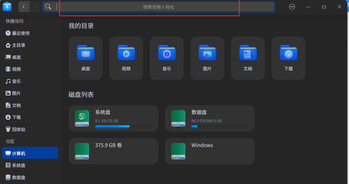Select 桌面 in the sidebar list
Image resolution: width=349 pixels, height=184 pixels.
30,57
